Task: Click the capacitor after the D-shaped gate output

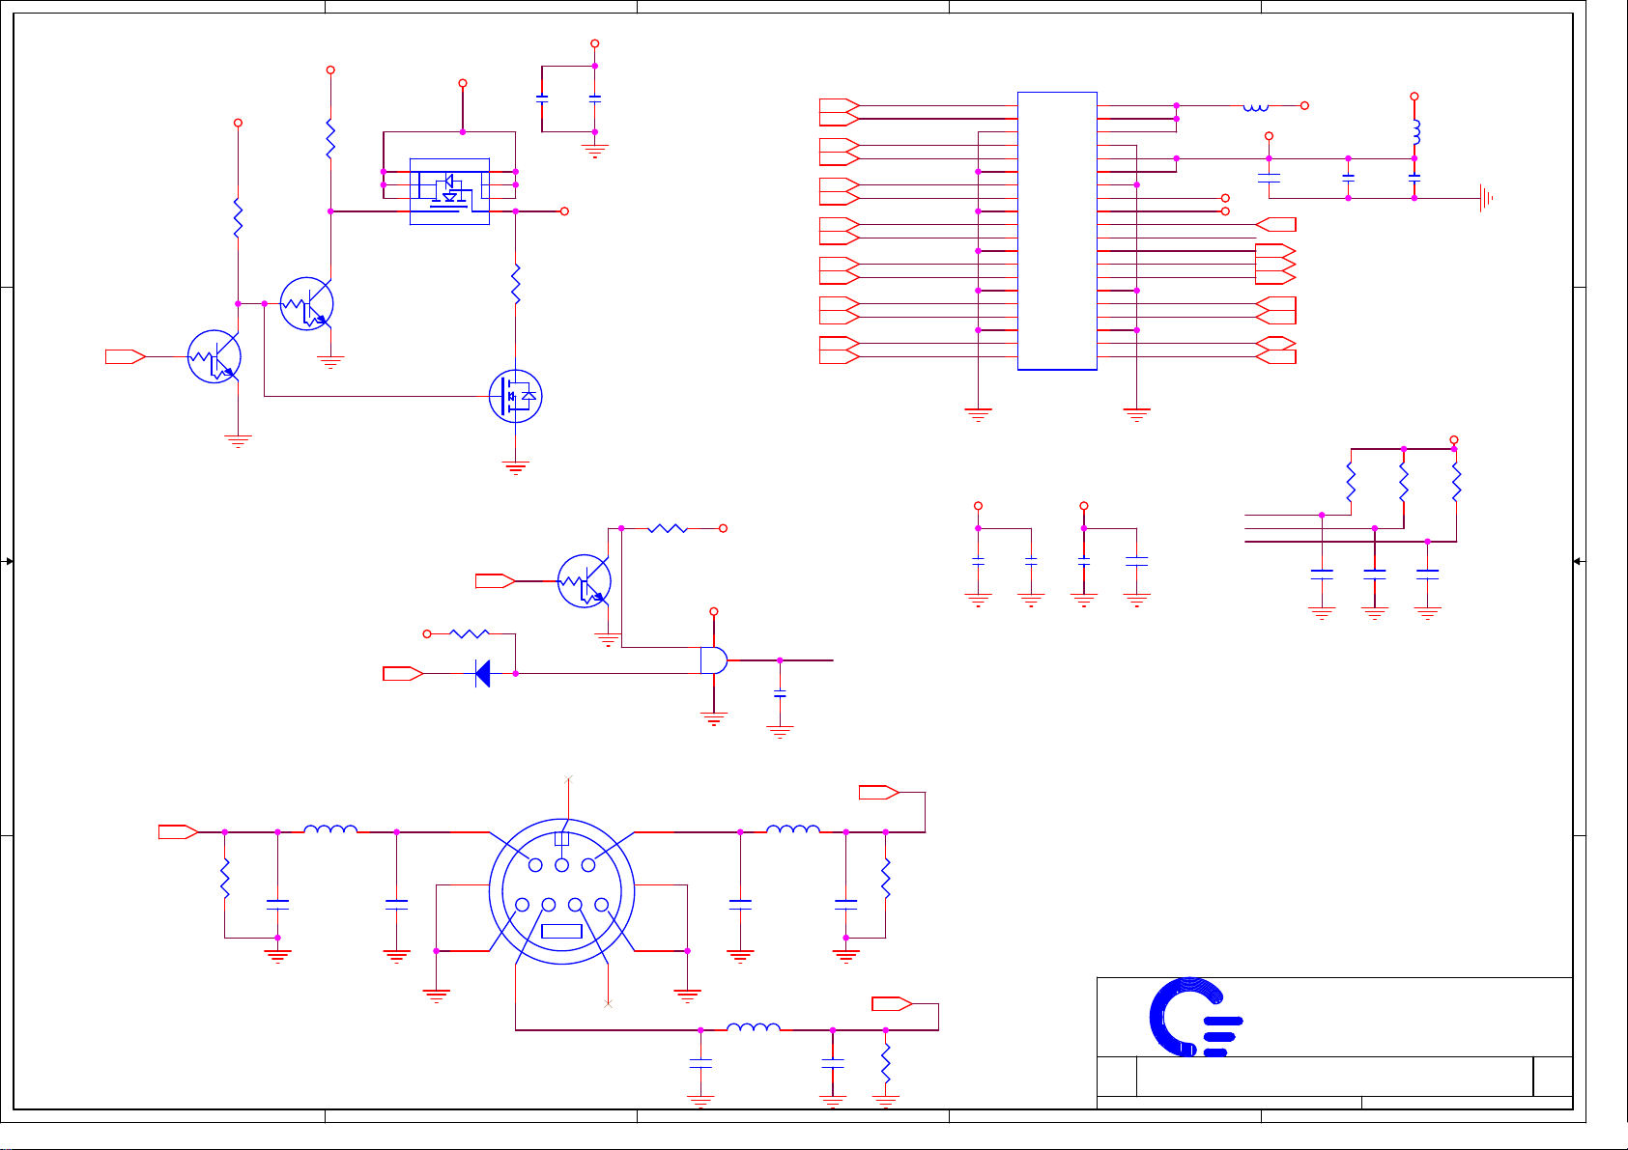Action: (780, 694)
